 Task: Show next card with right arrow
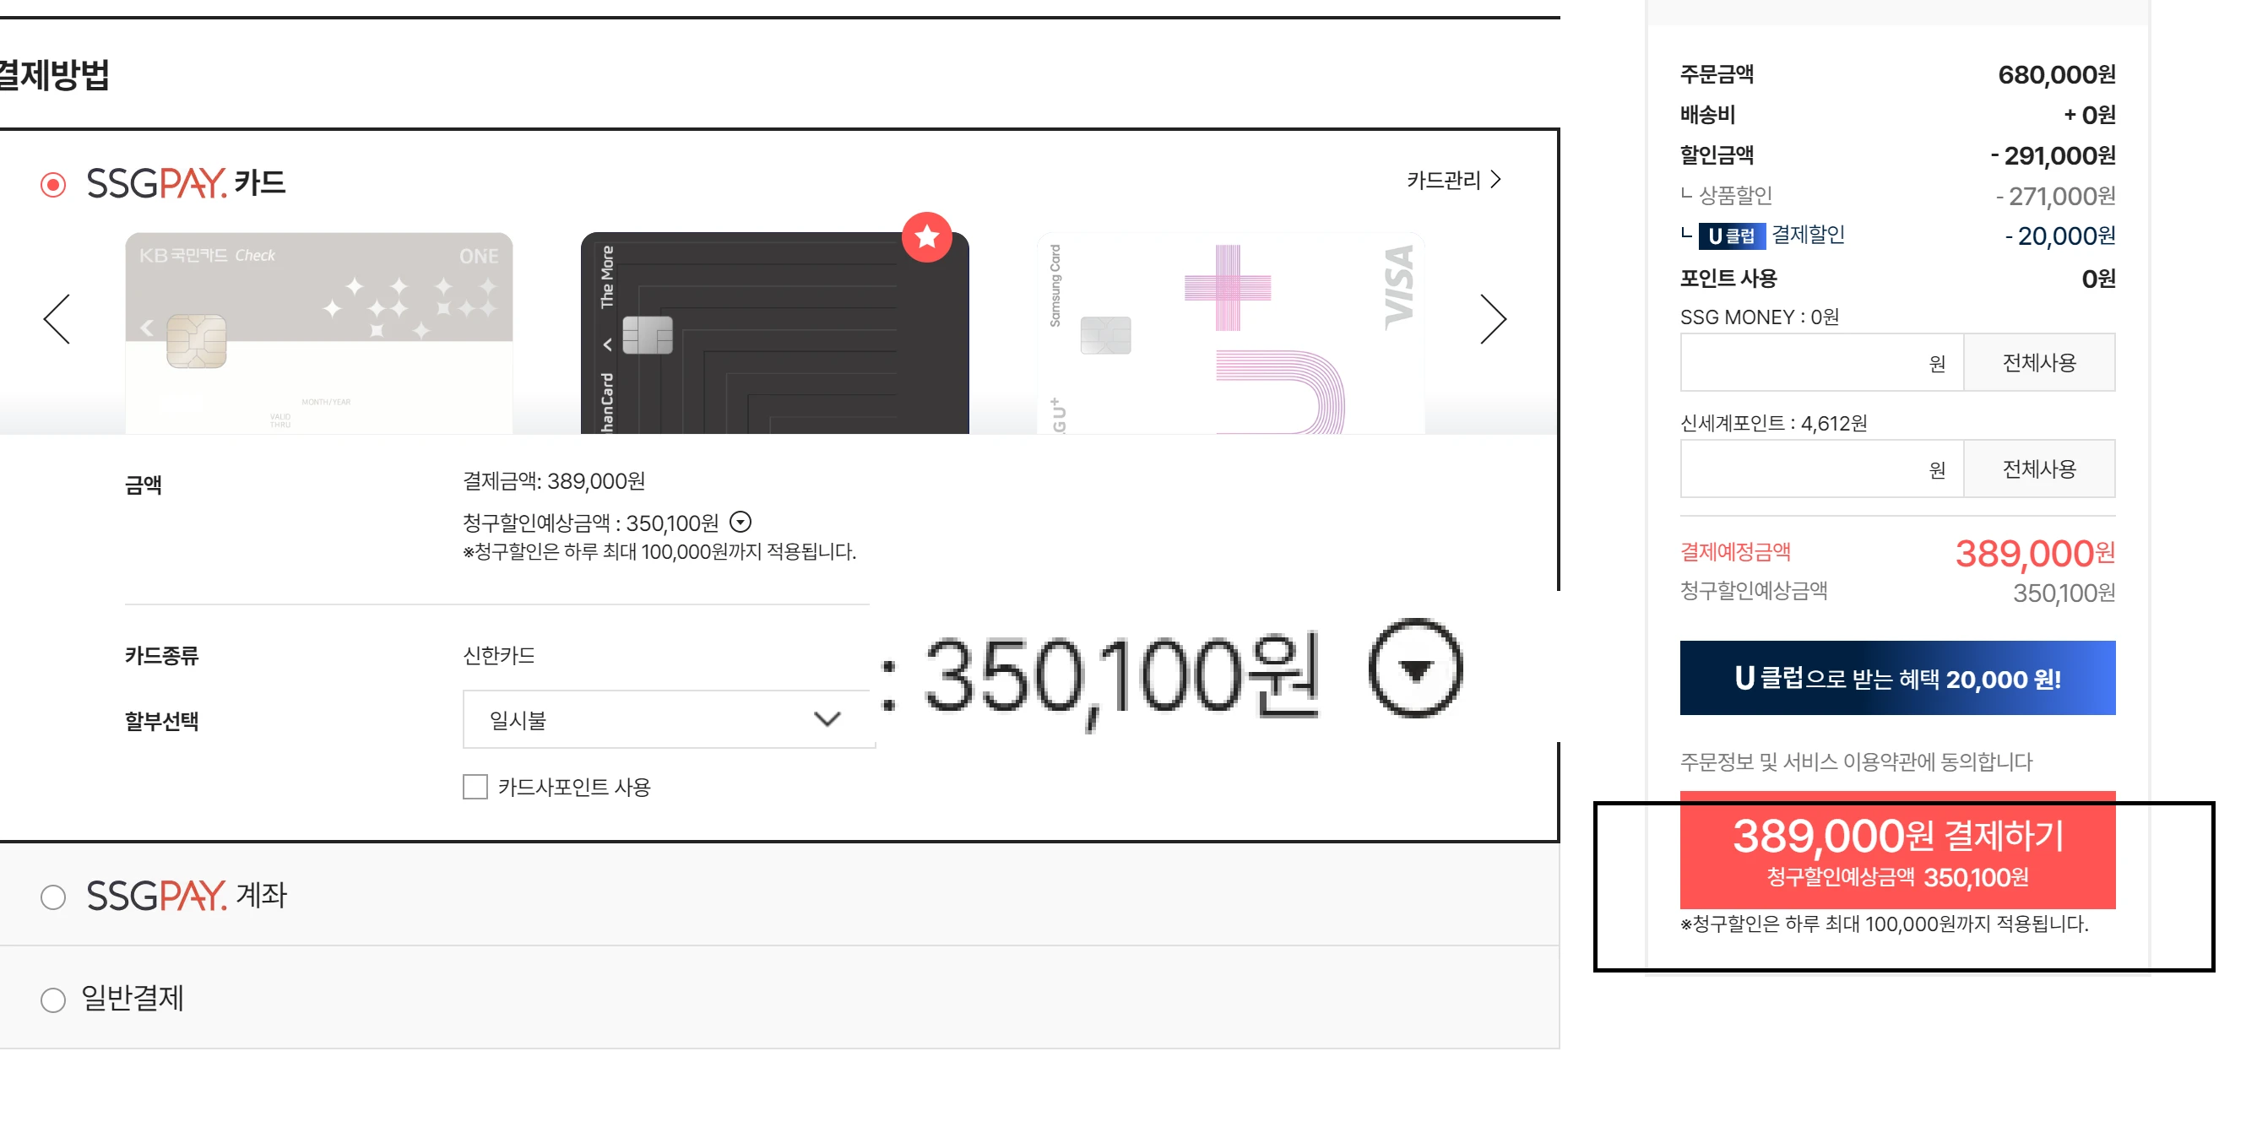click(x=1493, y=319)
